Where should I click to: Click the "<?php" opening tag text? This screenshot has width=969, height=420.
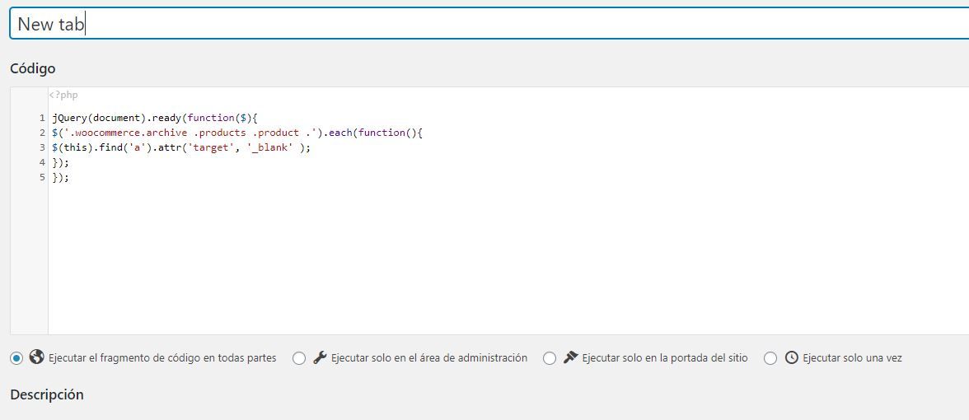pyautogui.click(x=63, y=96)
